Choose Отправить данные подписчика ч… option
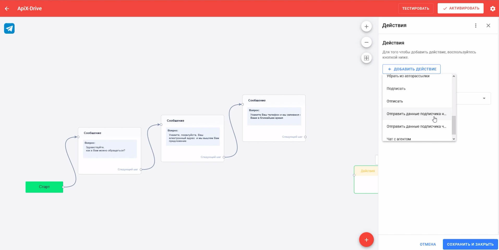 point(417,126)
